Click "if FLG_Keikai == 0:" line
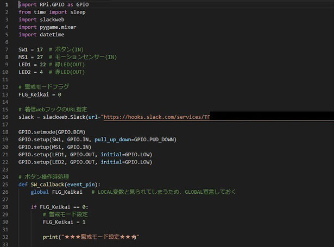The height and width of the screenshot is (247, 334). pos(59,207)
